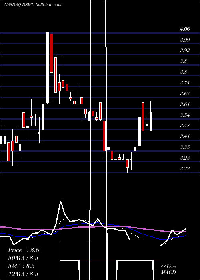
Task: Click the '50MA : 3.5' legend entry
Action: (23, 258)
